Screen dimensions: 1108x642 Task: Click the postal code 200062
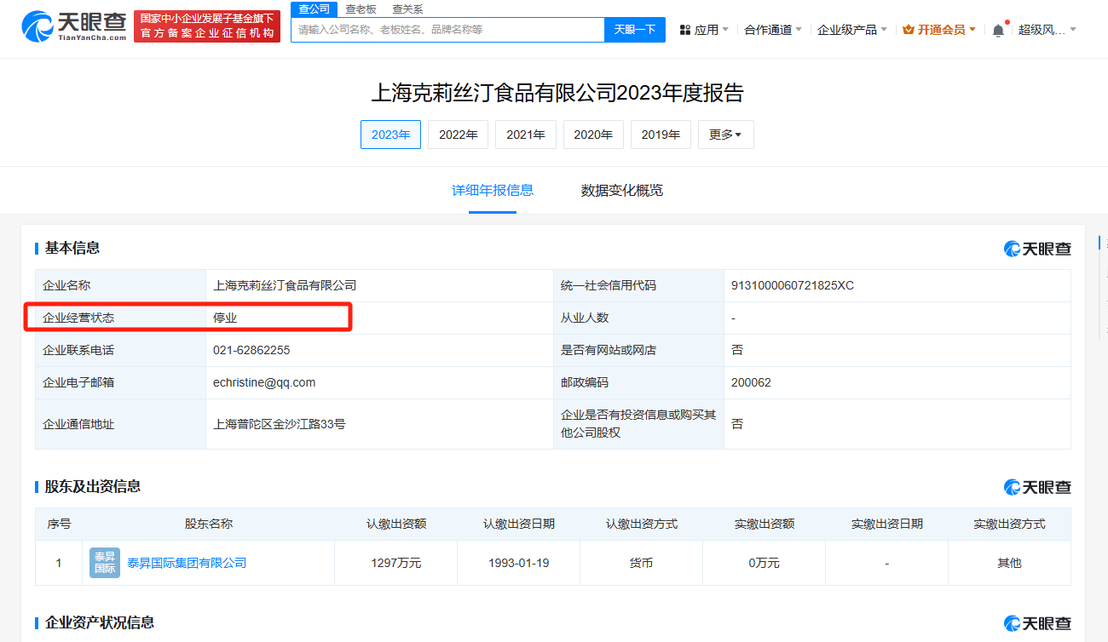pyautogui.click(x=751, y=382)
